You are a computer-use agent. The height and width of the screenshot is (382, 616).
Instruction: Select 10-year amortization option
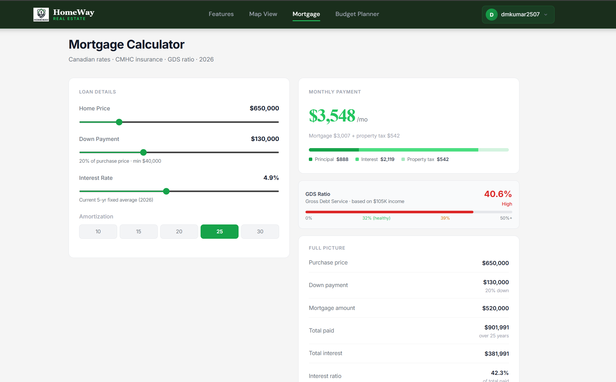[98, 232]
